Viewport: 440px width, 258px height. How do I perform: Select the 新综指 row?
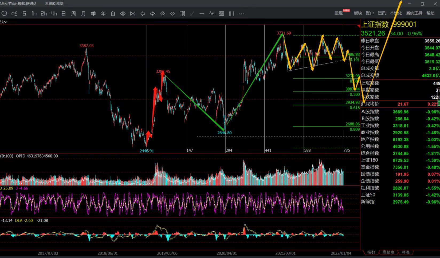click(400, 202)
